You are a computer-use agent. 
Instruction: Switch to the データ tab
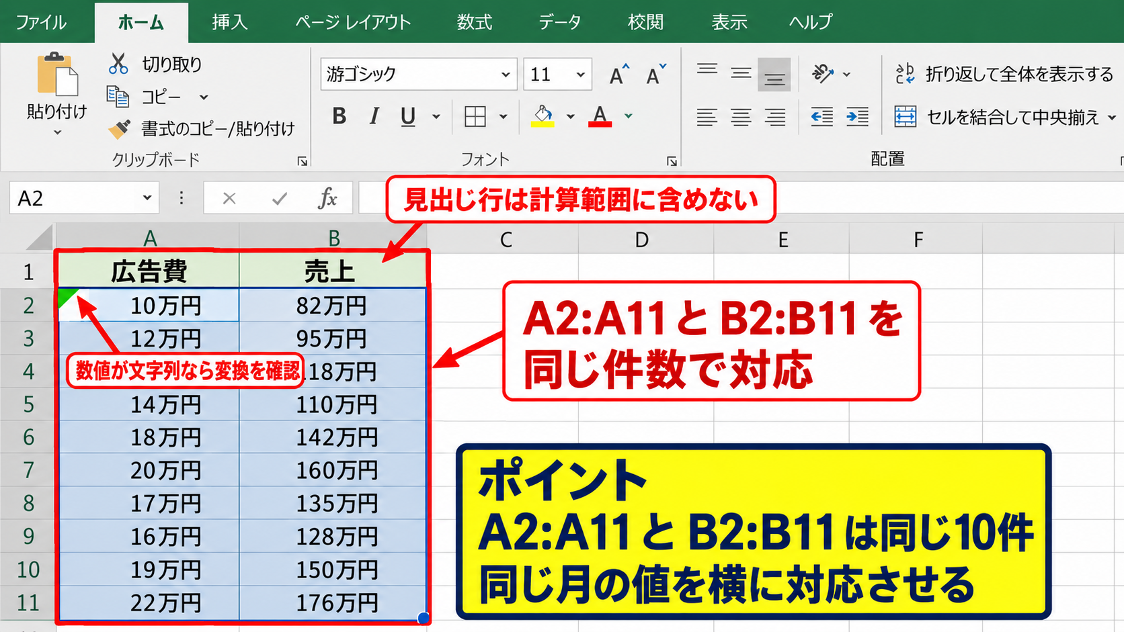[x=560, y=22]
